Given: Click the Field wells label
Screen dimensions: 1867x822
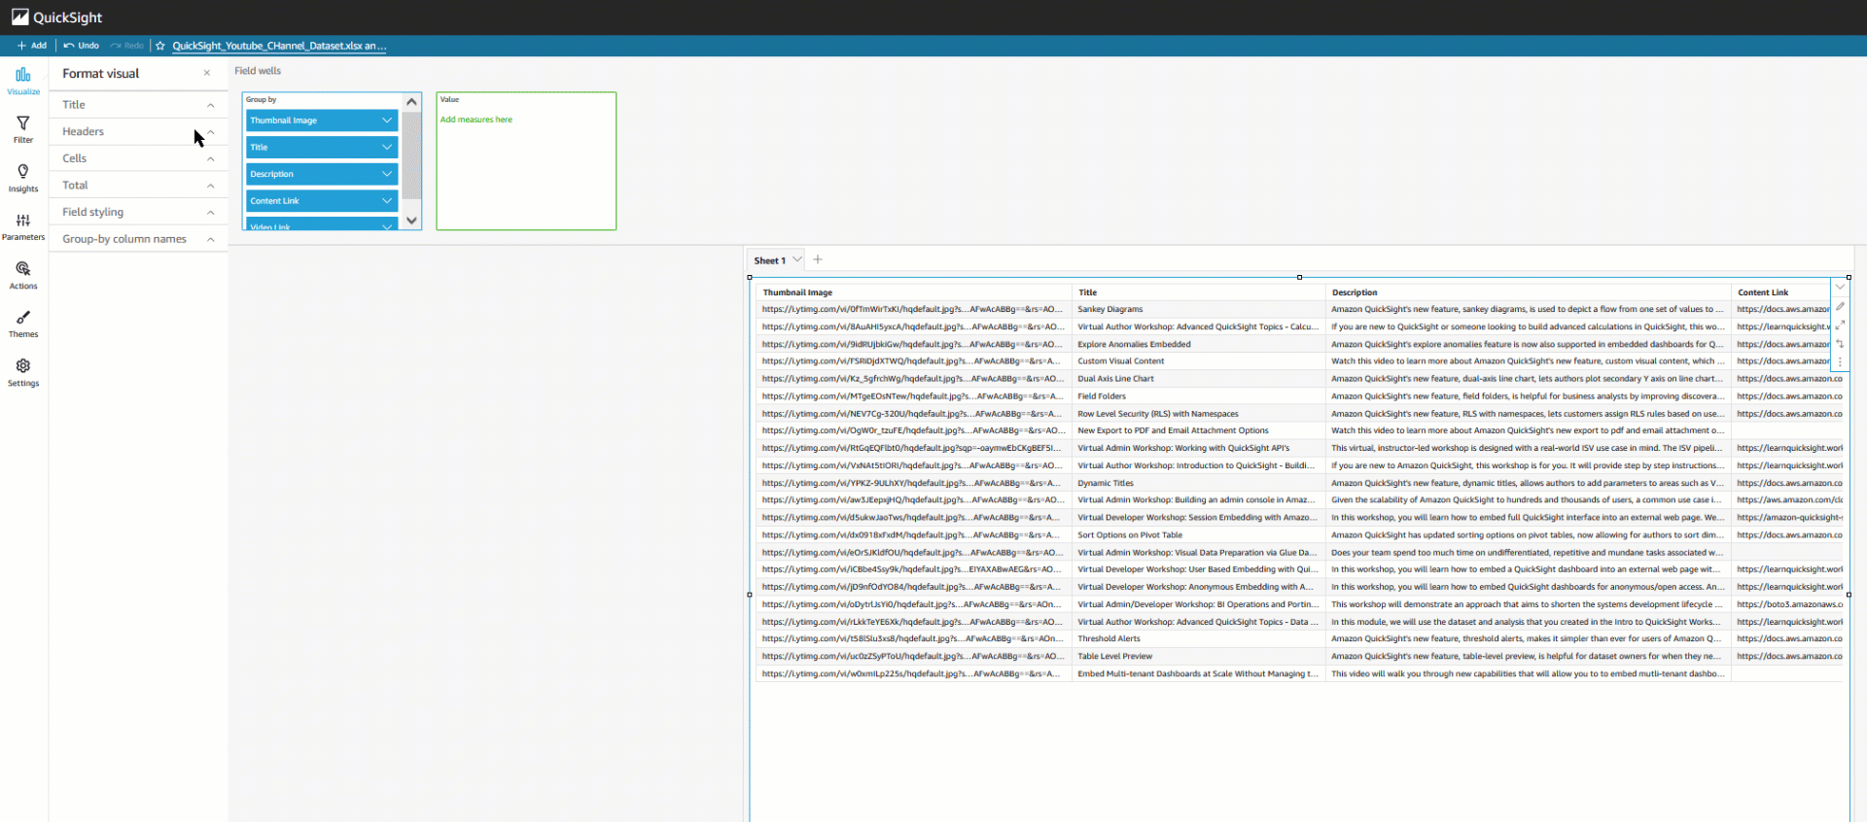Looking at the screenshot, I should [258, 71].
